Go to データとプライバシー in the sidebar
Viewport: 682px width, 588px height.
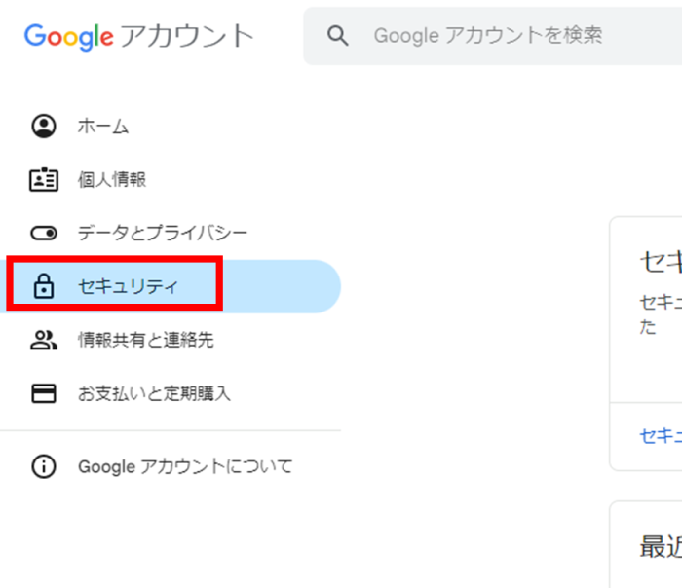click(163, 234)
